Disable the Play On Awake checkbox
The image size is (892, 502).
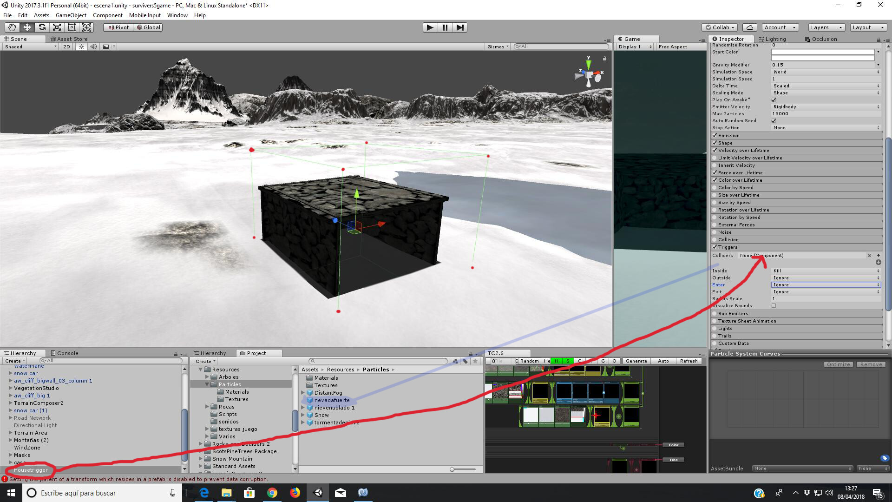coord(774,100)
